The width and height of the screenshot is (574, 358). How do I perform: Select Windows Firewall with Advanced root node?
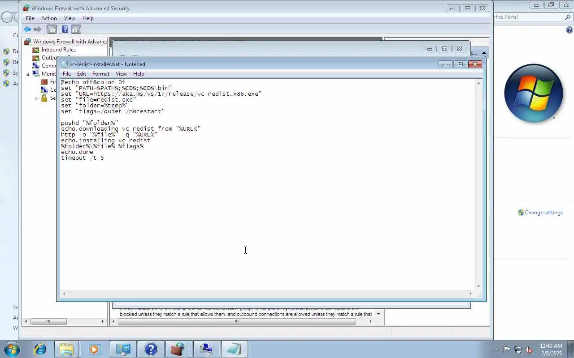[x=70, y=42]
